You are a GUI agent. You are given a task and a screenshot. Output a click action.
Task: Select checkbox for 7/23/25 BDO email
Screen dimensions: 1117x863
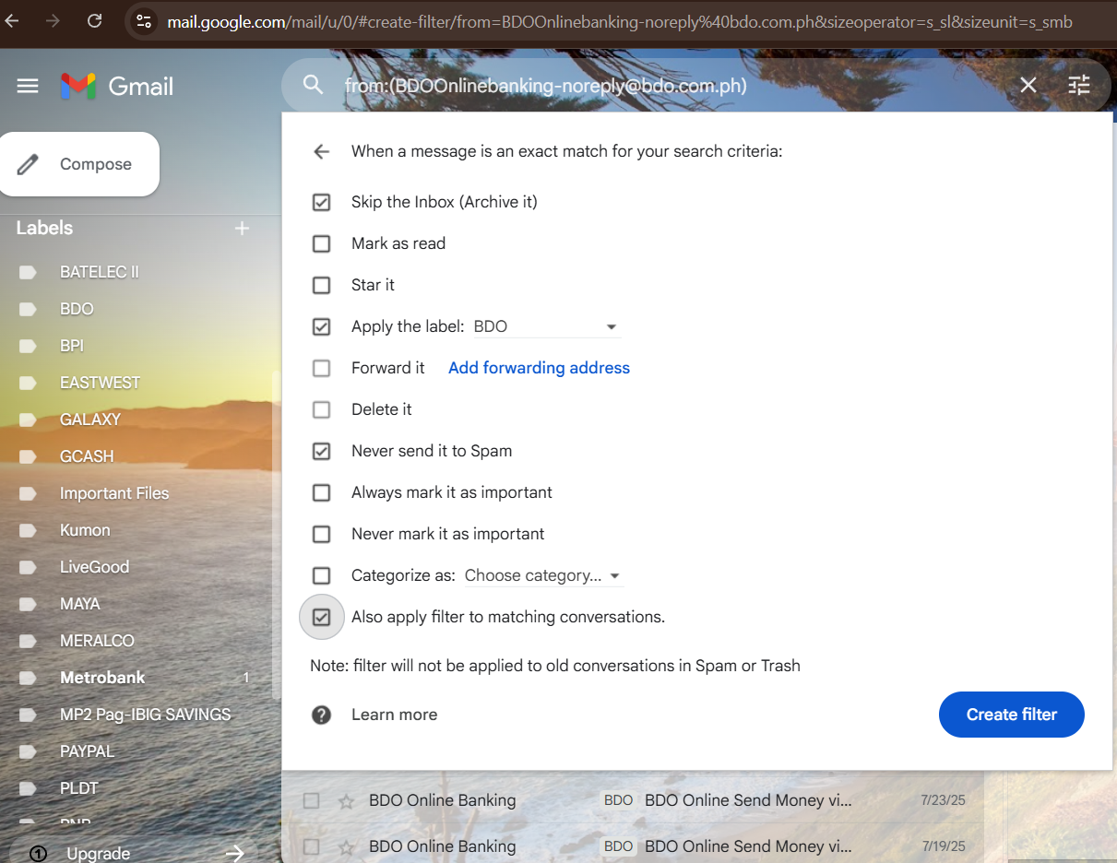312,800
